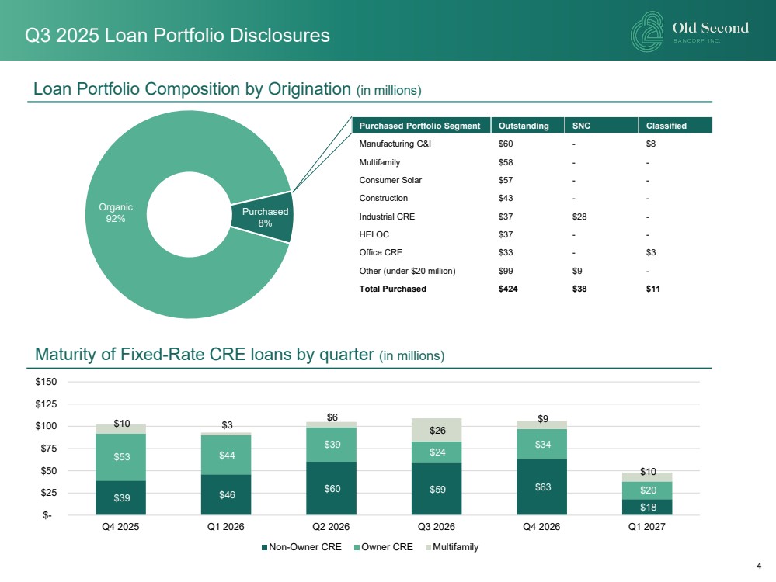Click the Q1 2027 axis label

[646, 527]
